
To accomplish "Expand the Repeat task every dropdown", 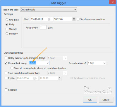I will (48, 63).
